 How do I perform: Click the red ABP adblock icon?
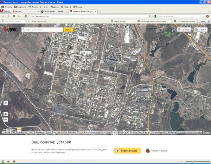tap(207, 16)
